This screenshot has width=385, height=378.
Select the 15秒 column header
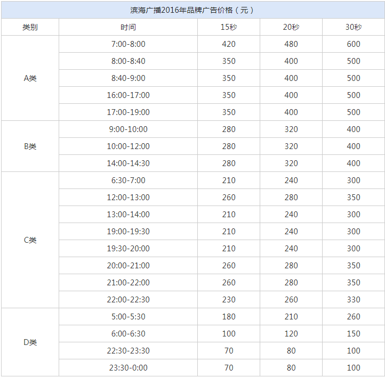coord(229,27)
